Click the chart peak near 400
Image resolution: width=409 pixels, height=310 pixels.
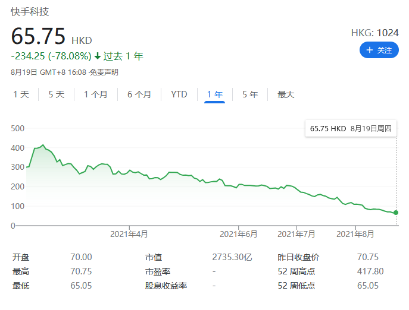[x=43, y=145]
